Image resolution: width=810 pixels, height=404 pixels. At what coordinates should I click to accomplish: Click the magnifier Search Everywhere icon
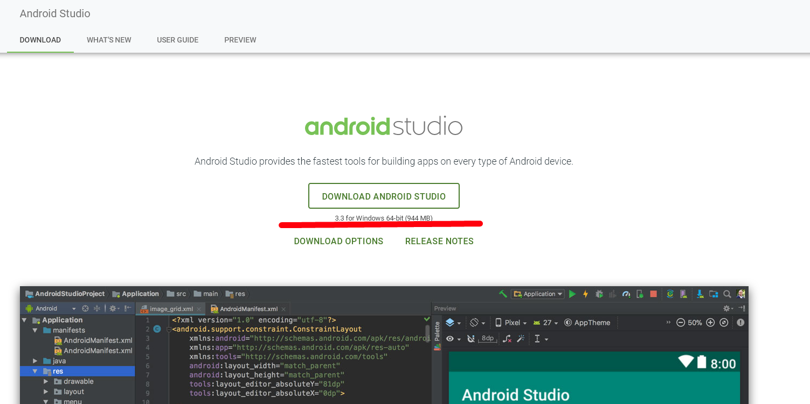(x=727, y=294)
